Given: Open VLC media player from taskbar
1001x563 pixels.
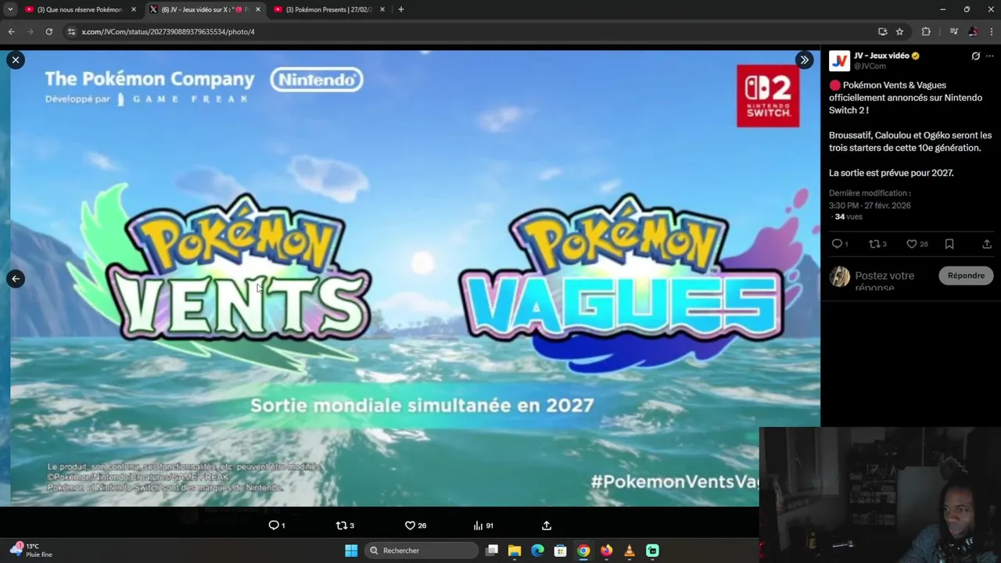Looking at the screenshot, I should (x=630, y=550).
